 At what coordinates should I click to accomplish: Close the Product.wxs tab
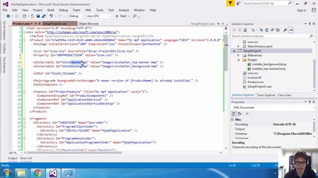[39, 24]
